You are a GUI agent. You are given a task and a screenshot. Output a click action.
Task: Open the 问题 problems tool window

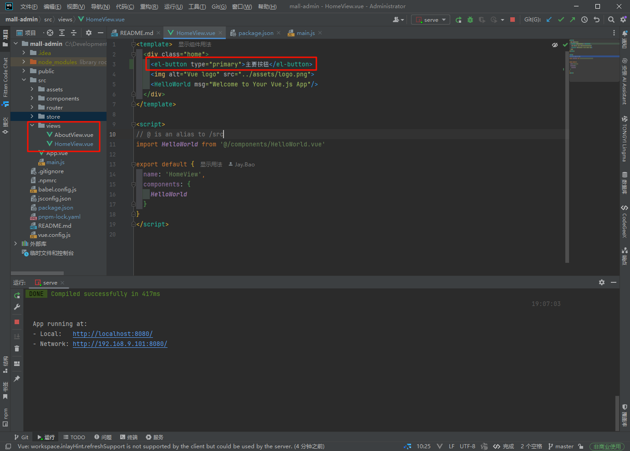[x=103, y=437]
